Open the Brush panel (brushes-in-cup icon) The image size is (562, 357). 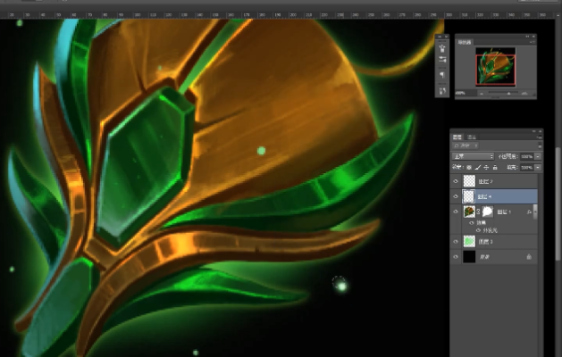coord(442,48)
